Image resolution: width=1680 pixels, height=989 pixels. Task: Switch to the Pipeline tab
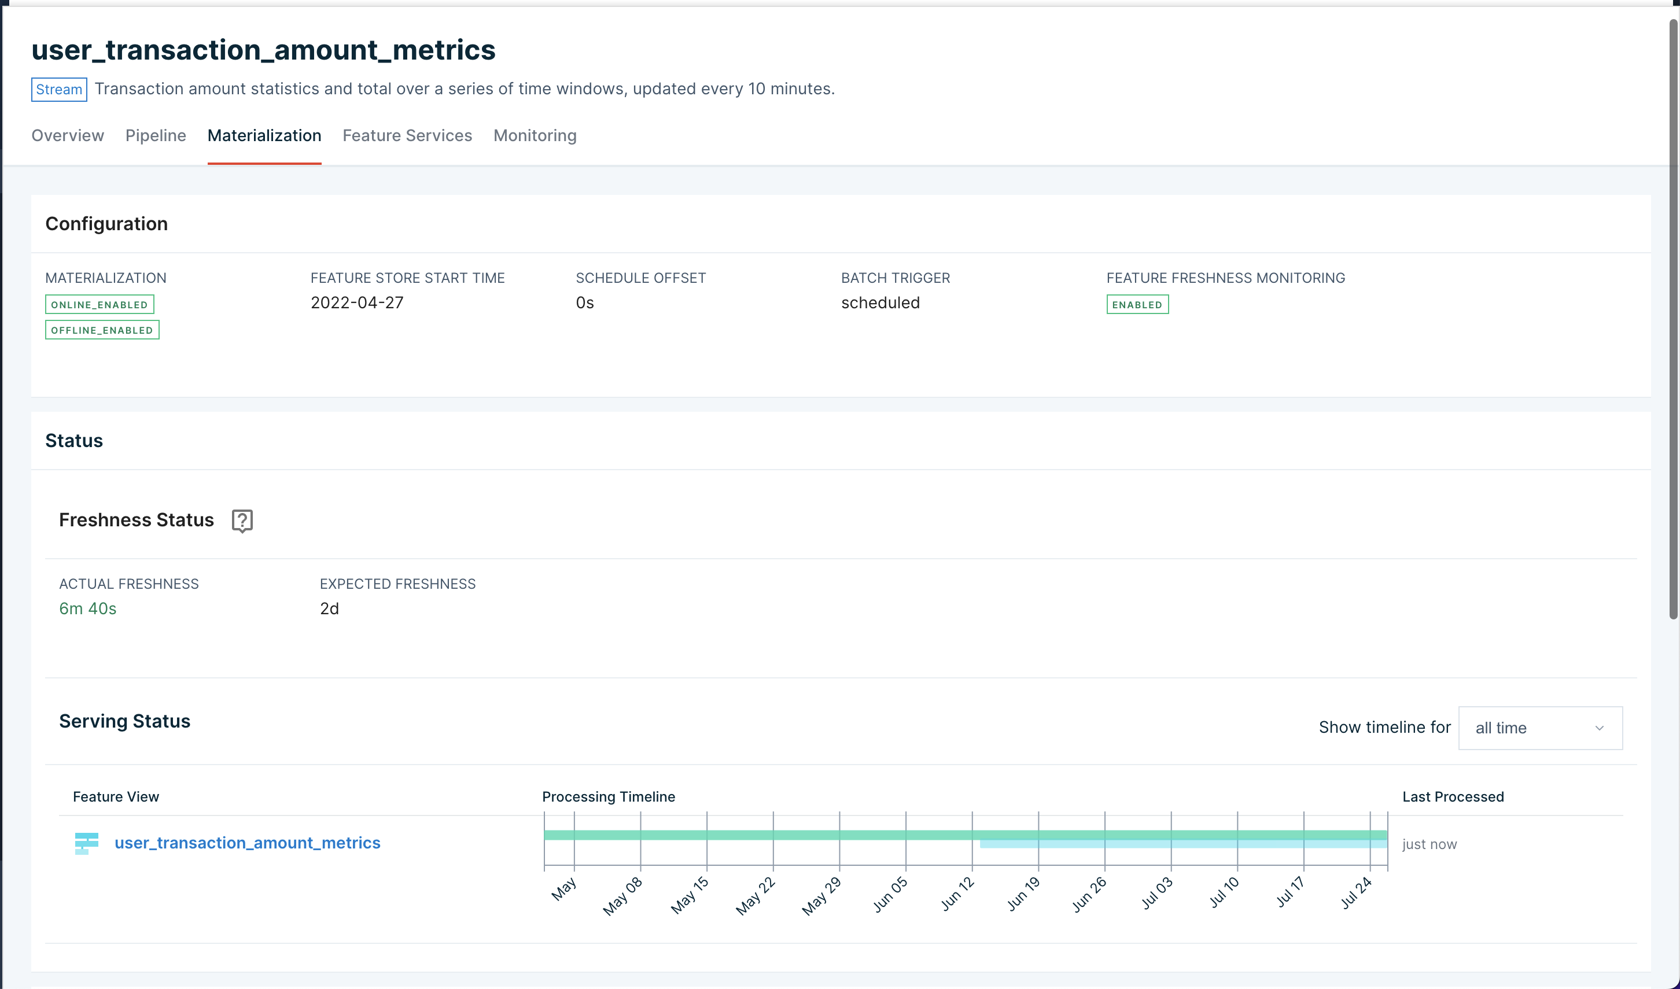click(156, 135)
